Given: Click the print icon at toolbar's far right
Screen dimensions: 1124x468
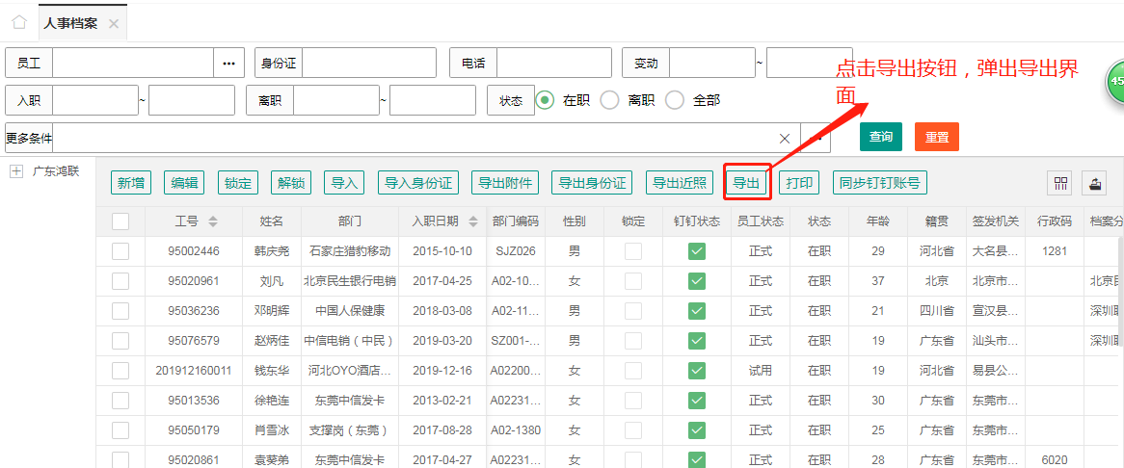Looking at the screenshot, I should click(1096, 183).
